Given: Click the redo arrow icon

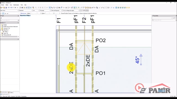Looking at the screenshot, I should coord(12,8).
